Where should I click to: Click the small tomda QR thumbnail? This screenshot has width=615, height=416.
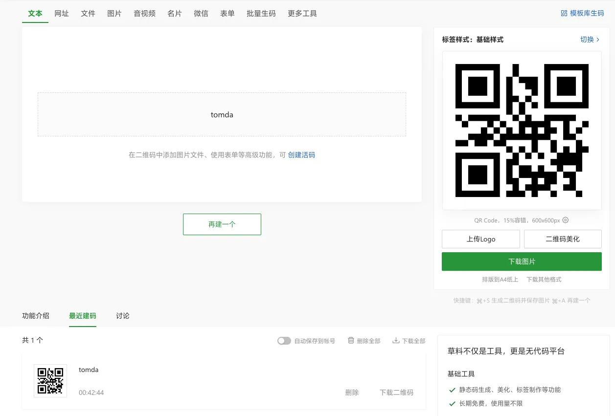pos(50,381)
